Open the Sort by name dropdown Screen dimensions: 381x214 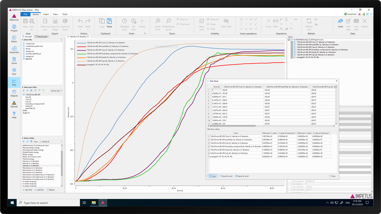click(x=56, y=91)
